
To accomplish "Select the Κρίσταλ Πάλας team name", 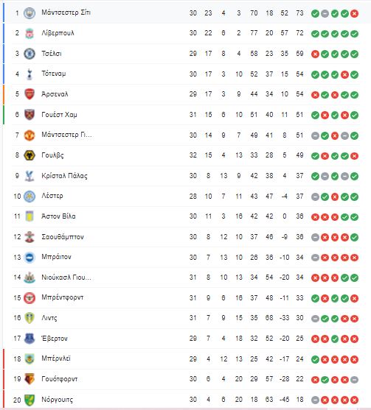I will click(x=64, y=176).
